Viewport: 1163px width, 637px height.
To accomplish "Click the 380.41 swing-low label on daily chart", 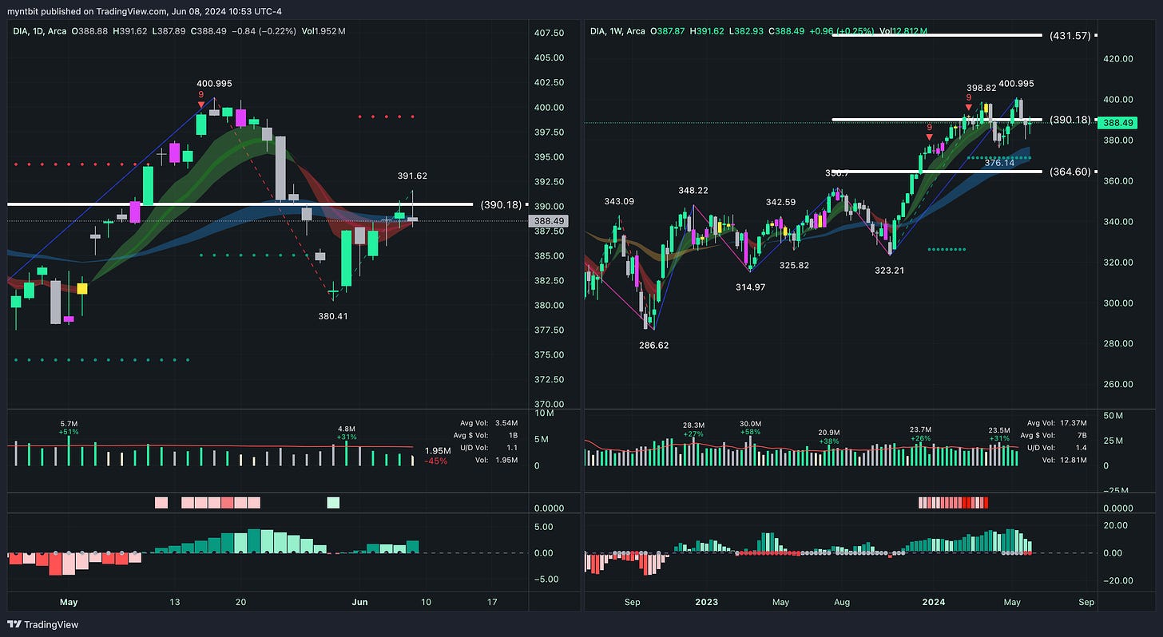I will 333,316.
